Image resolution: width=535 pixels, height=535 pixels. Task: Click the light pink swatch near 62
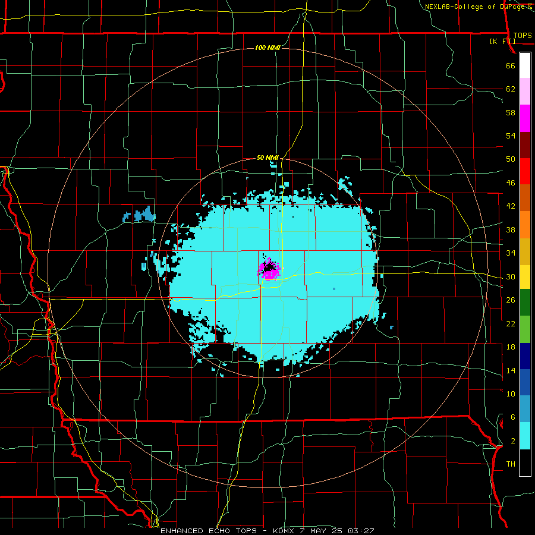tap(525, 92)
